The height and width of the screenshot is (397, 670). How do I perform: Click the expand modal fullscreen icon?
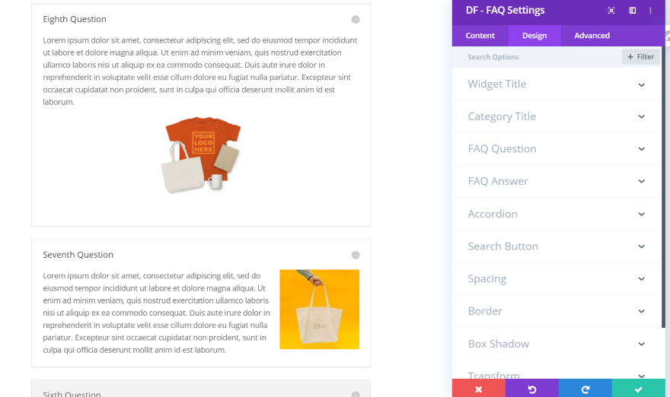[x=611, y=11]
